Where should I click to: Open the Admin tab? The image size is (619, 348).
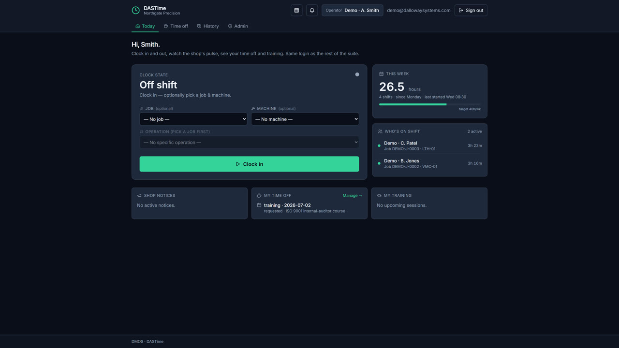pyautogui.click(x=238, y=26)
